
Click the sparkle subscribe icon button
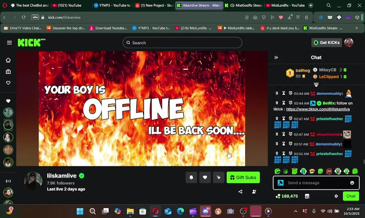click(219, 177)
